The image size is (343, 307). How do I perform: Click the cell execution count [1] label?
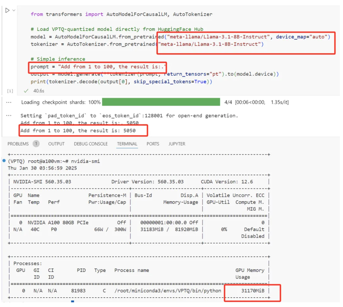click(10, 91)
